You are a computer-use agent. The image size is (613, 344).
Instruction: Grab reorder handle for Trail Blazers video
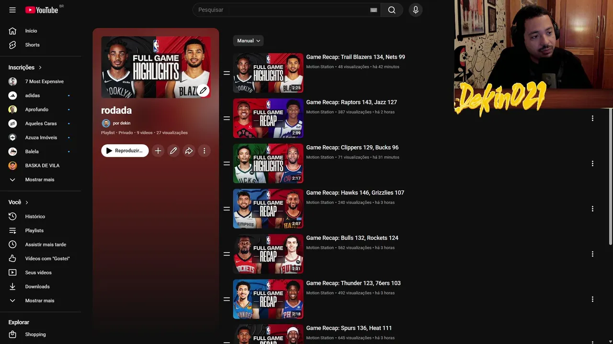(x=227, y=73)
